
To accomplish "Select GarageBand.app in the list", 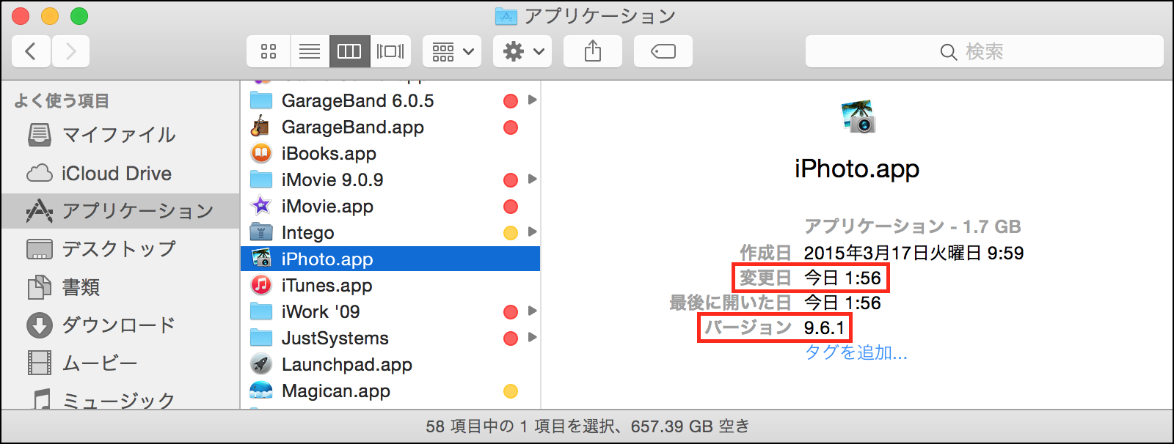I will click(x=390, y=127).
